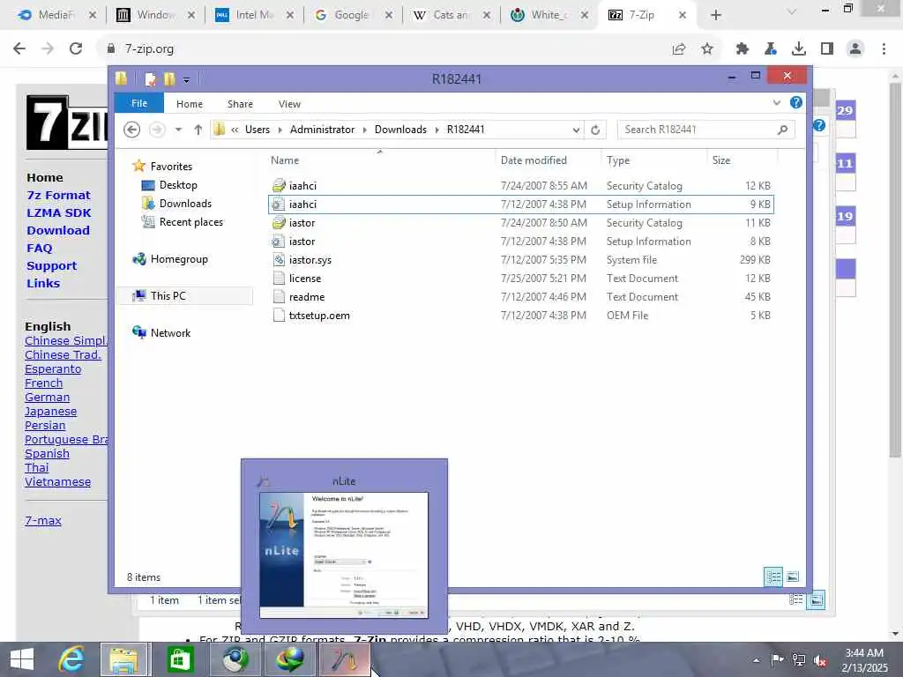903x677 pixels.
Task: Expand the Downloads breadcrumb arrow
Action: pyautogui.click(x=437, y=130)
